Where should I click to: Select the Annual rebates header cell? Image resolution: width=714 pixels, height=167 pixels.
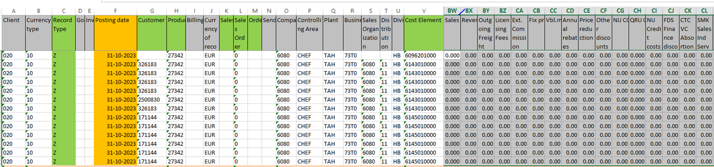click(x=570, y=33)
